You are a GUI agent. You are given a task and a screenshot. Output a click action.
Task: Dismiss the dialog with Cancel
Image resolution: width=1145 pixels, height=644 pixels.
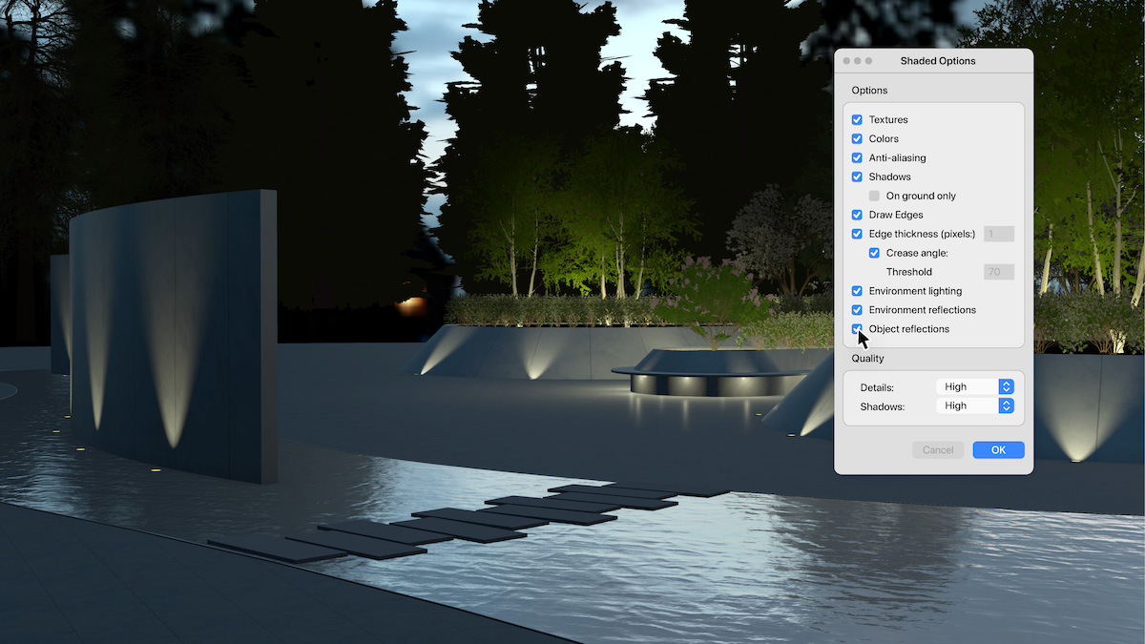pos(938,449)
